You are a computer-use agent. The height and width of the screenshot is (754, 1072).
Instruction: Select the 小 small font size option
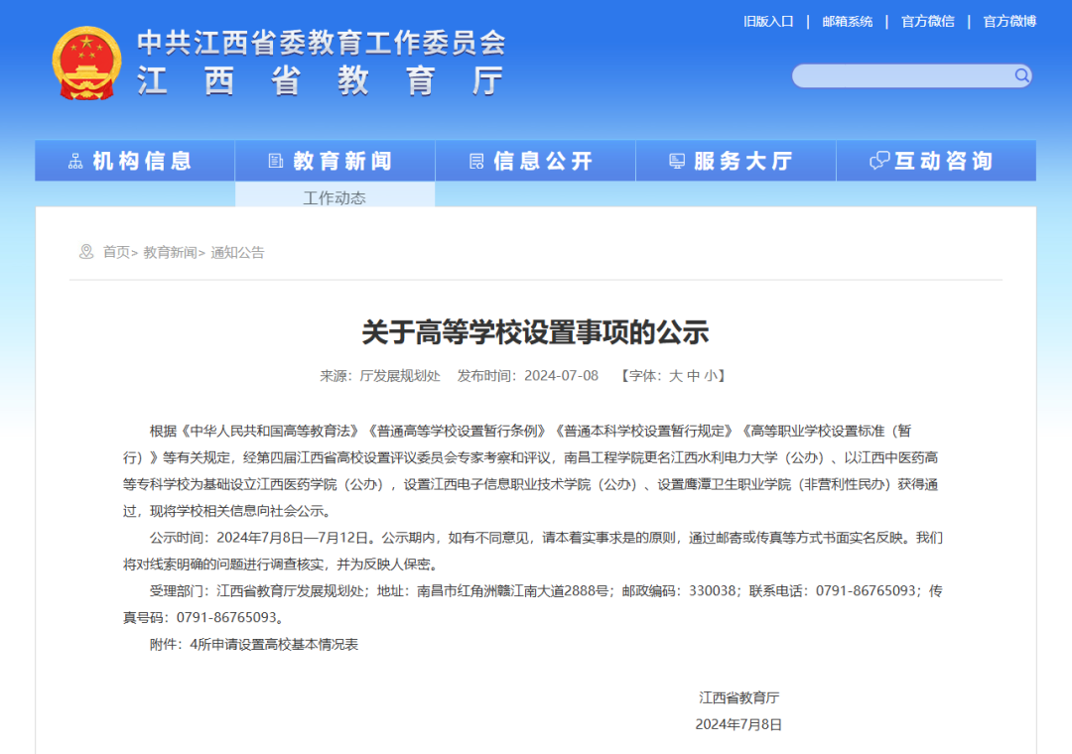point(712,375)
